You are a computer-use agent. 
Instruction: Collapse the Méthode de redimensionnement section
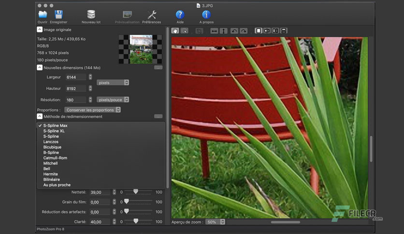point(40,117)
